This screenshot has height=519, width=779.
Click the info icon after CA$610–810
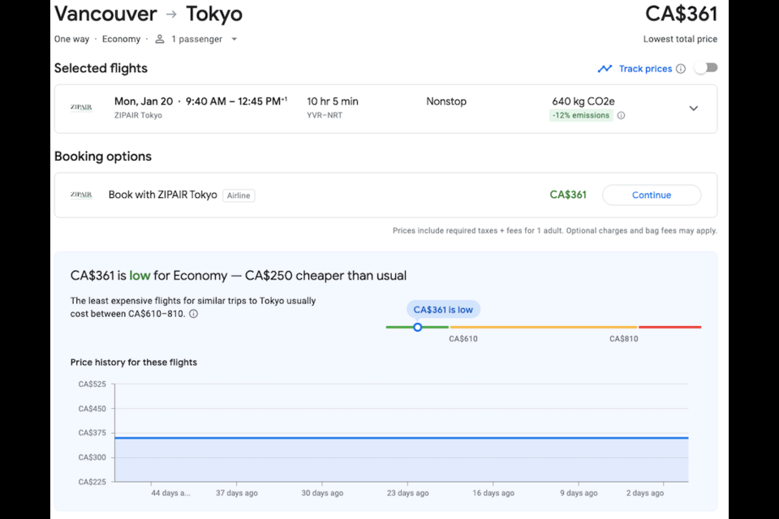tap(194, 314)
